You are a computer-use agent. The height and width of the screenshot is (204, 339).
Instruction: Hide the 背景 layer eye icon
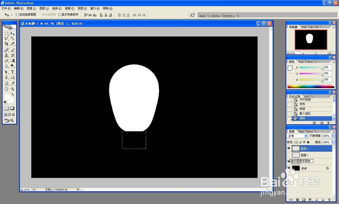(289, 168)
